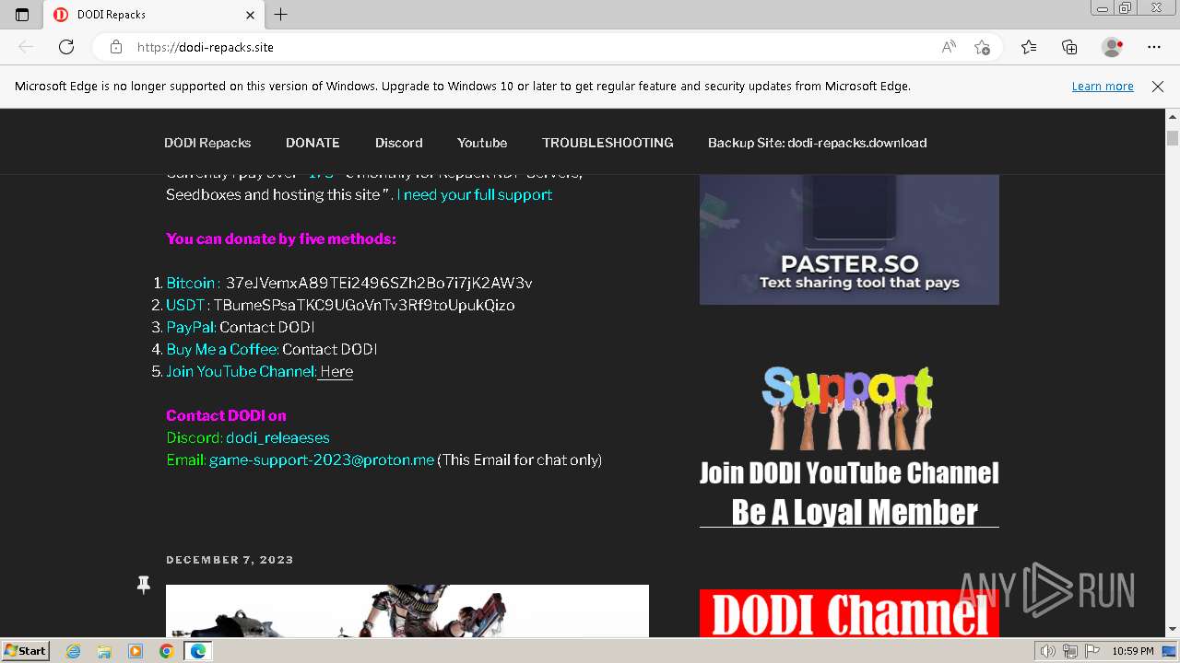
Task: Click the USDT wallet address
Action: (x=364, y=306)
